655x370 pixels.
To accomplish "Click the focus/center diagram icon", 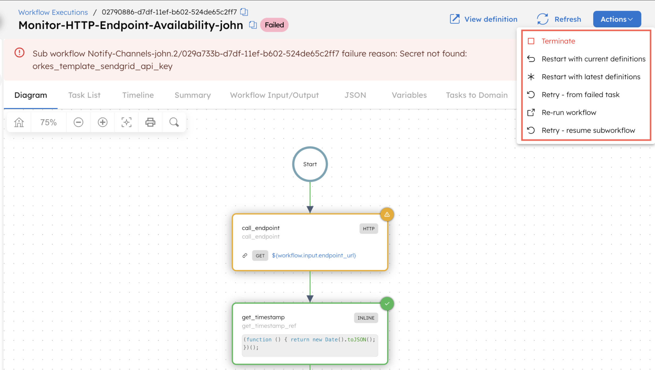I will tap(126, 122).
